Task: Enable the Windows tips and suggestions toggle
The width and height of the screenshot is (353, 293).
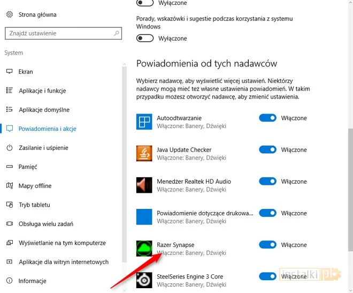Action: (145, 39)
